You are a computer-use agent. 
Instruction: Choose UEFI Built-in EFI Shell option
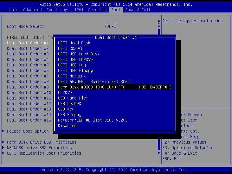coord(95,81)
